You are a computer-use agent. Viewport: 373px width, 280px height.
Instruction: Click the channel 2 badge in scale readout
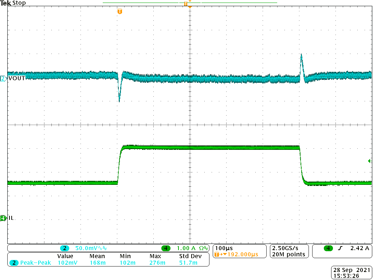pyautogui.click(x=64, y=248)
